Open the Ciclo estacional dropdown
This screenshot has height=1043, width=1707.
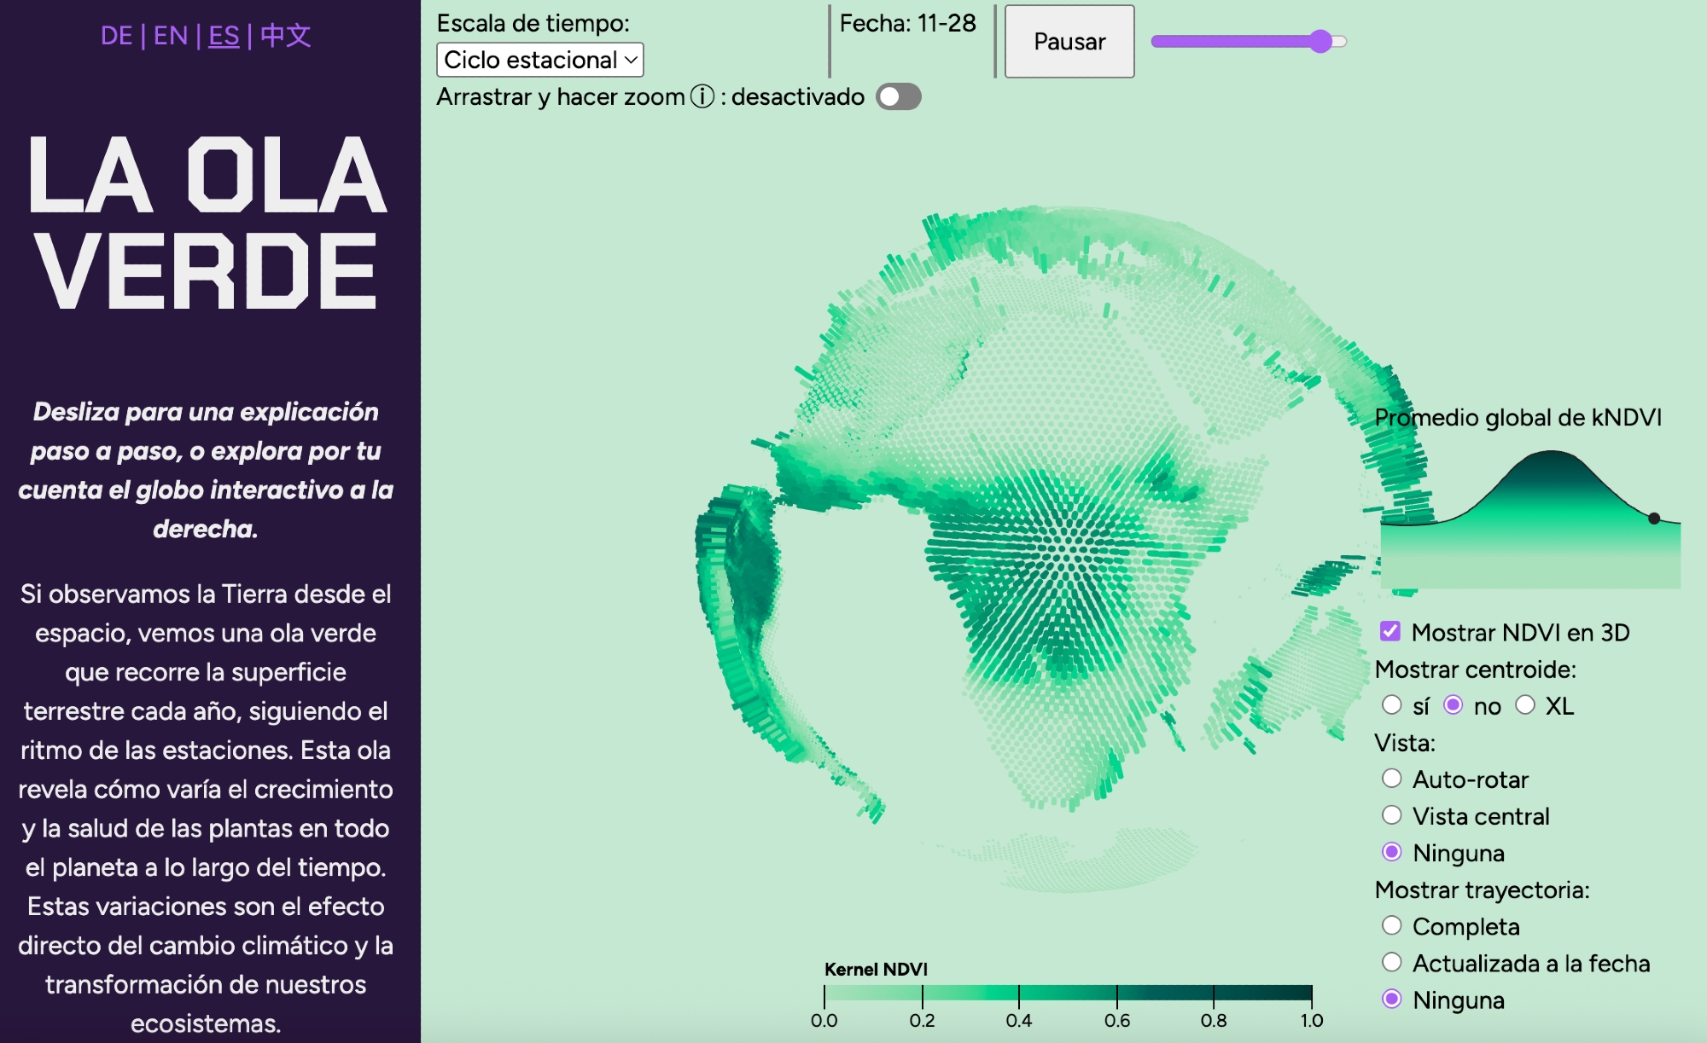tap(539, 60)
